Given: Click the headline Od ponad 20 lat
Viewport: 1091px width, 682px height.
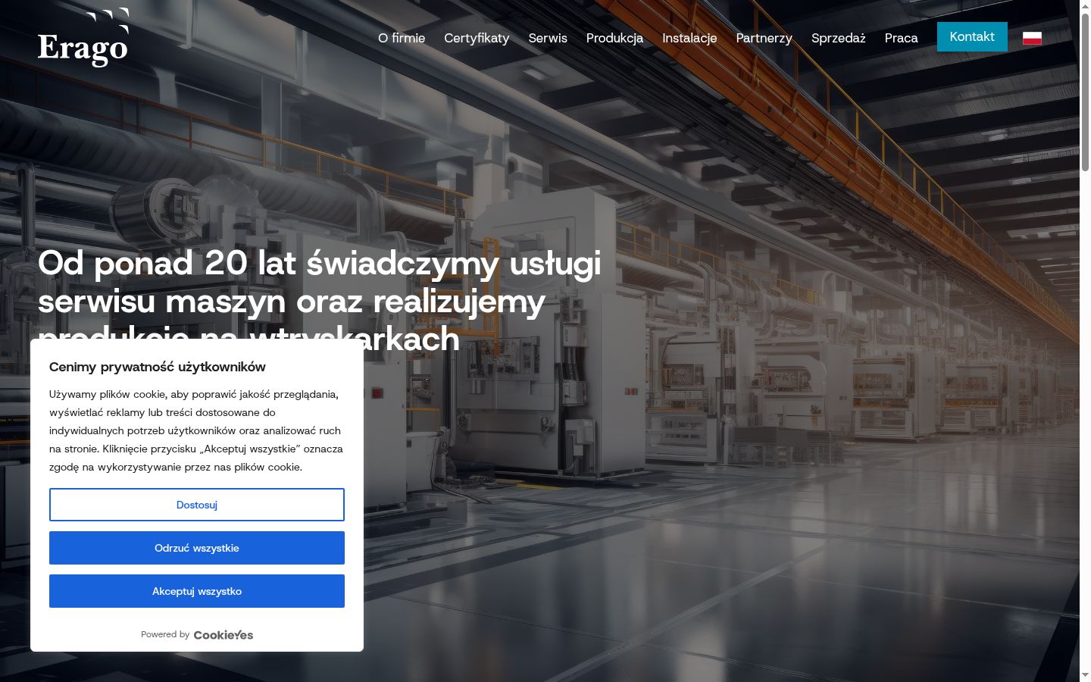Looking at the screenshot, I should (320, 301).
